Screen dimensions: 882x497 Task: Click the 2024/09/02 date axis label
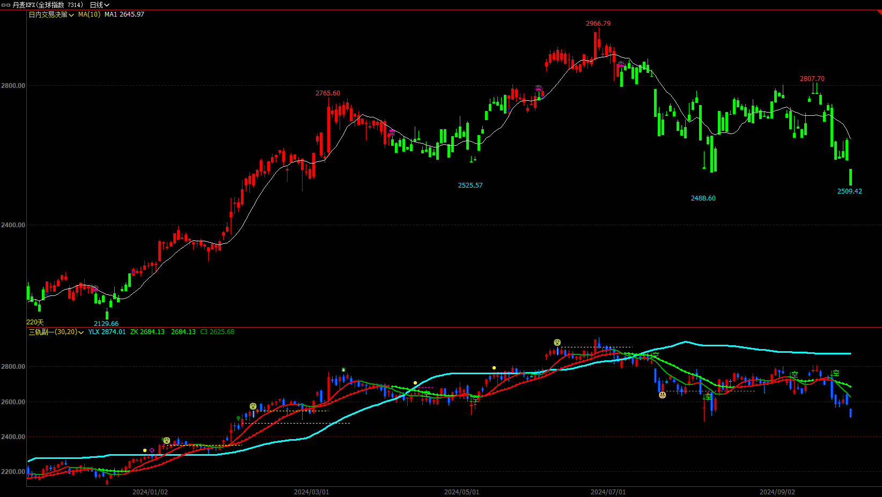tap(777, 492)
